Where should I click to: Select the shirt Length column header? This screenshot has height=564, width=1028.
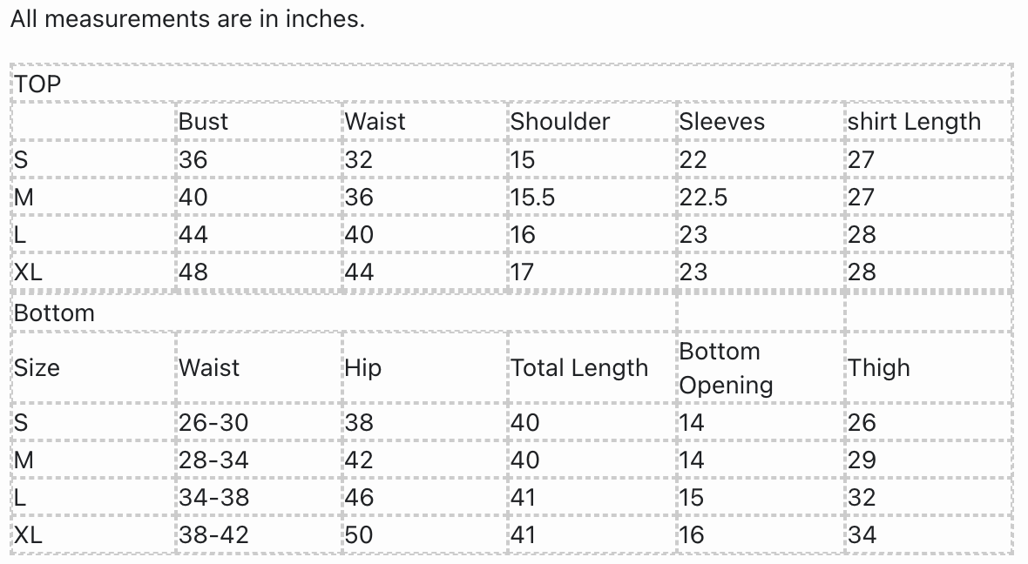(x=914, y=121)
